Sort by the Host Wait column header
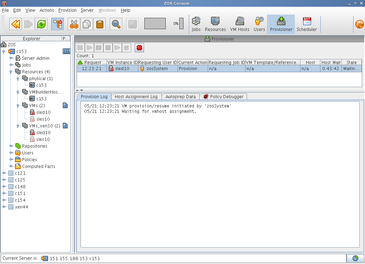 331,62
